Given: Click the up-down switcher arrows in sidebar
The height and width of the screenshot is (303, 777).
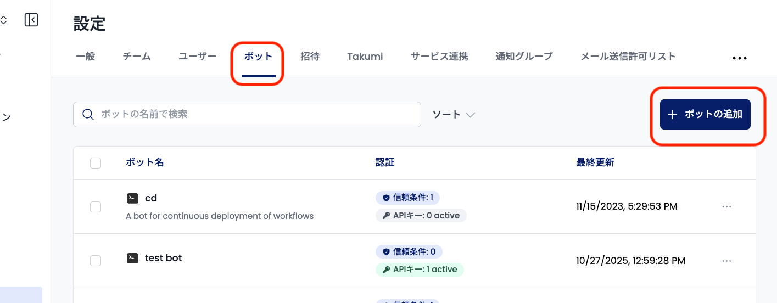Looking at the screenshot, I should point(3,20).
